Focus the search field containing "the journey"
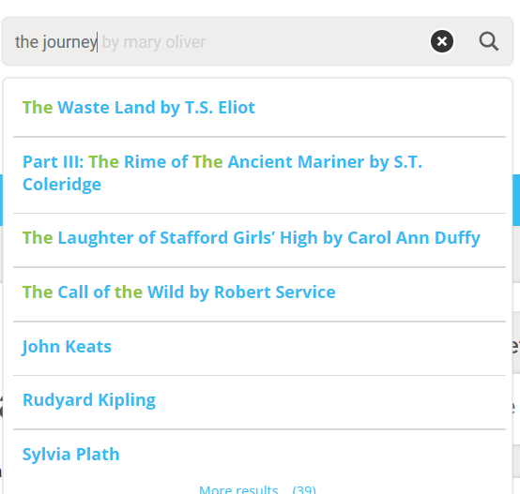520x494 pixels. pyautogui.click(x=219, y=41)
